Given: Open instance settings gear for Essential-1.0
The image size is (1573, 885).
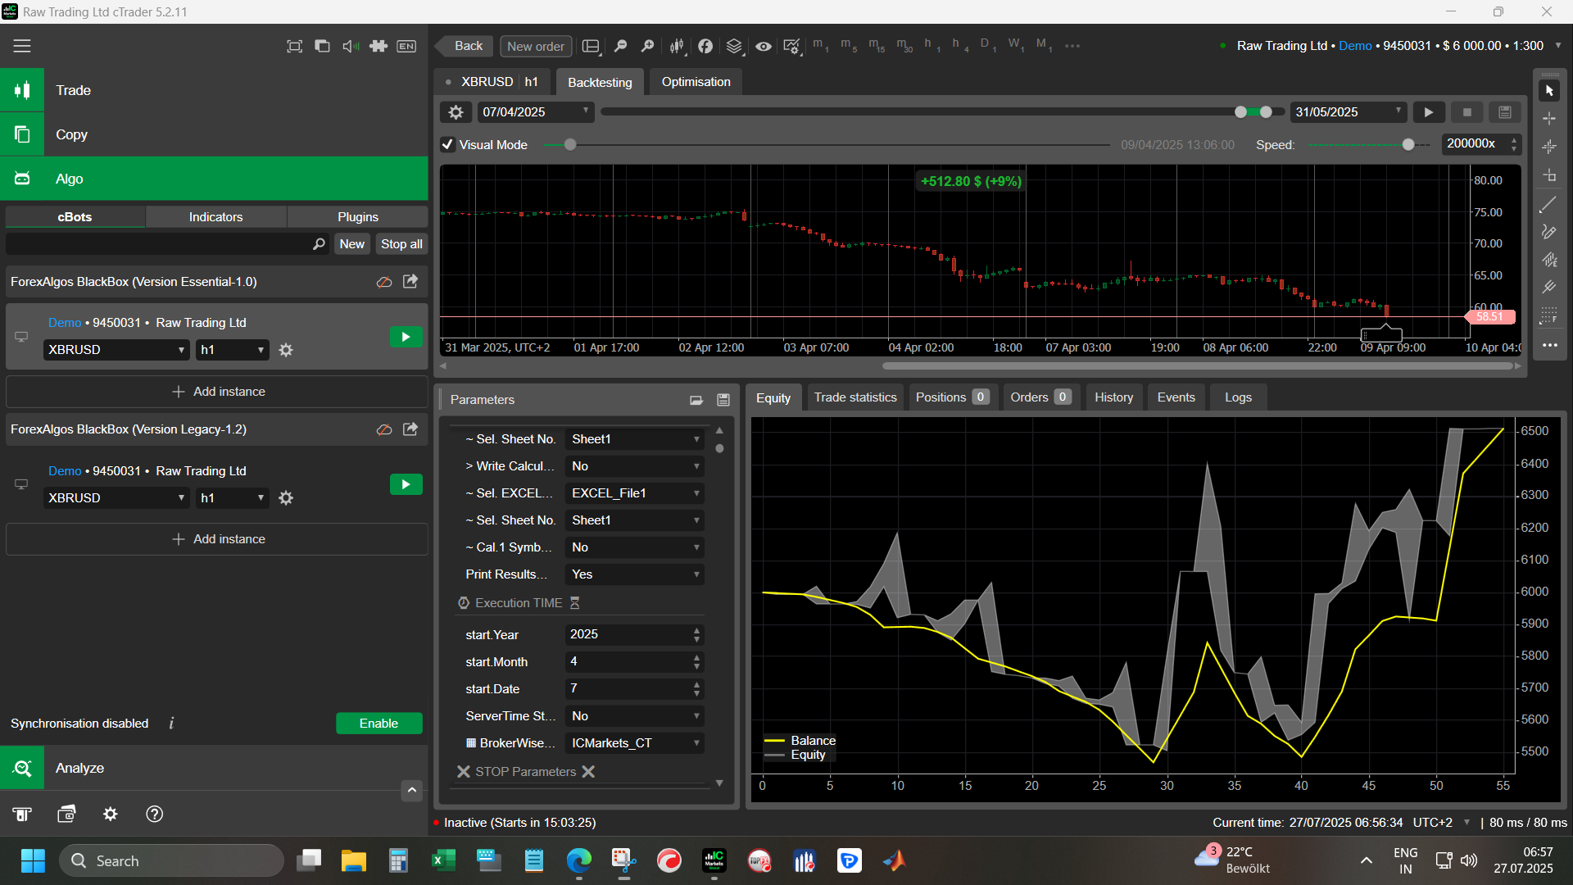Looking at the screenshot, I should pyautogui.click(x=286, y=350).
